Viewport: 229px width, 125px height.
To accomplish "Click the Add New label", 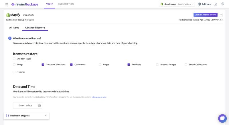I will (206, 4).
